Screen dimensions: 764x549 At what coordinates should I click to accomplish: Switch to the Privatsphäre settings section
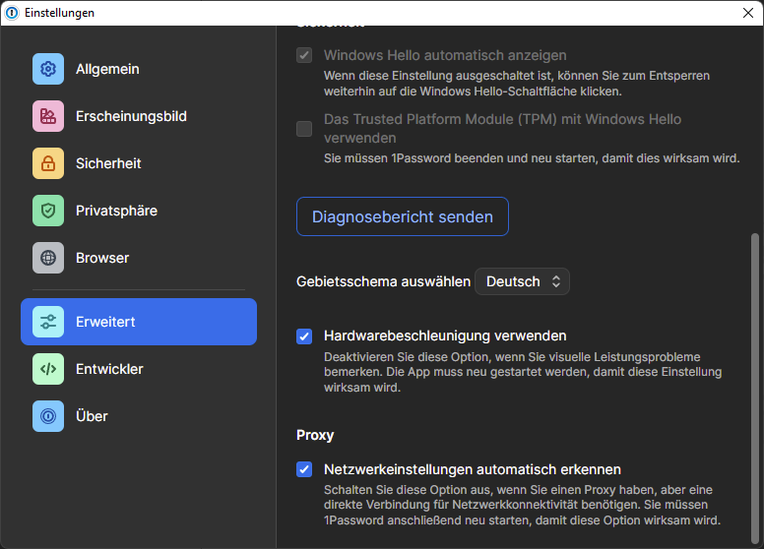click(x=116, y=211)
